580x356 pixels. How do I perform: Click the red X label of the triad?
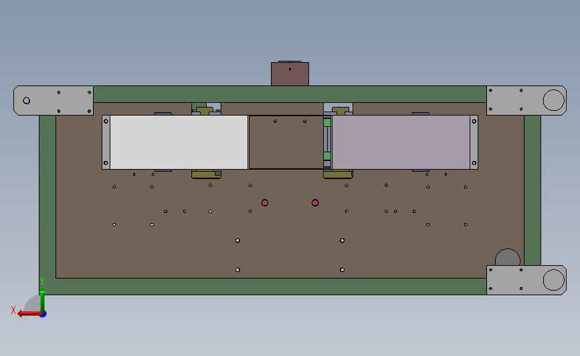tap(13, 310)
